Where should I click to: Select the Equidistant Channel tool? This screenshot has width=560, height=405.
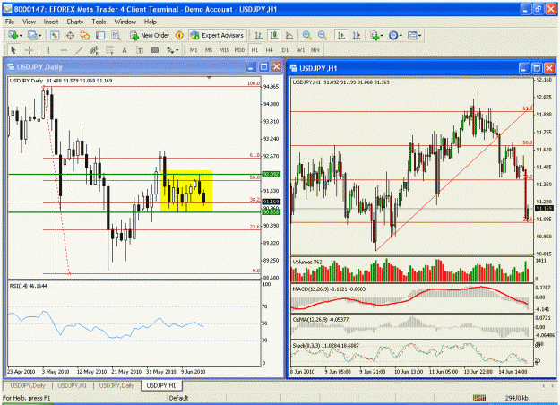[94, 50]
